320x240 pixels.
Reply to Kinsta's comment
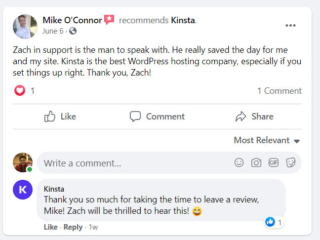point(73,227)
